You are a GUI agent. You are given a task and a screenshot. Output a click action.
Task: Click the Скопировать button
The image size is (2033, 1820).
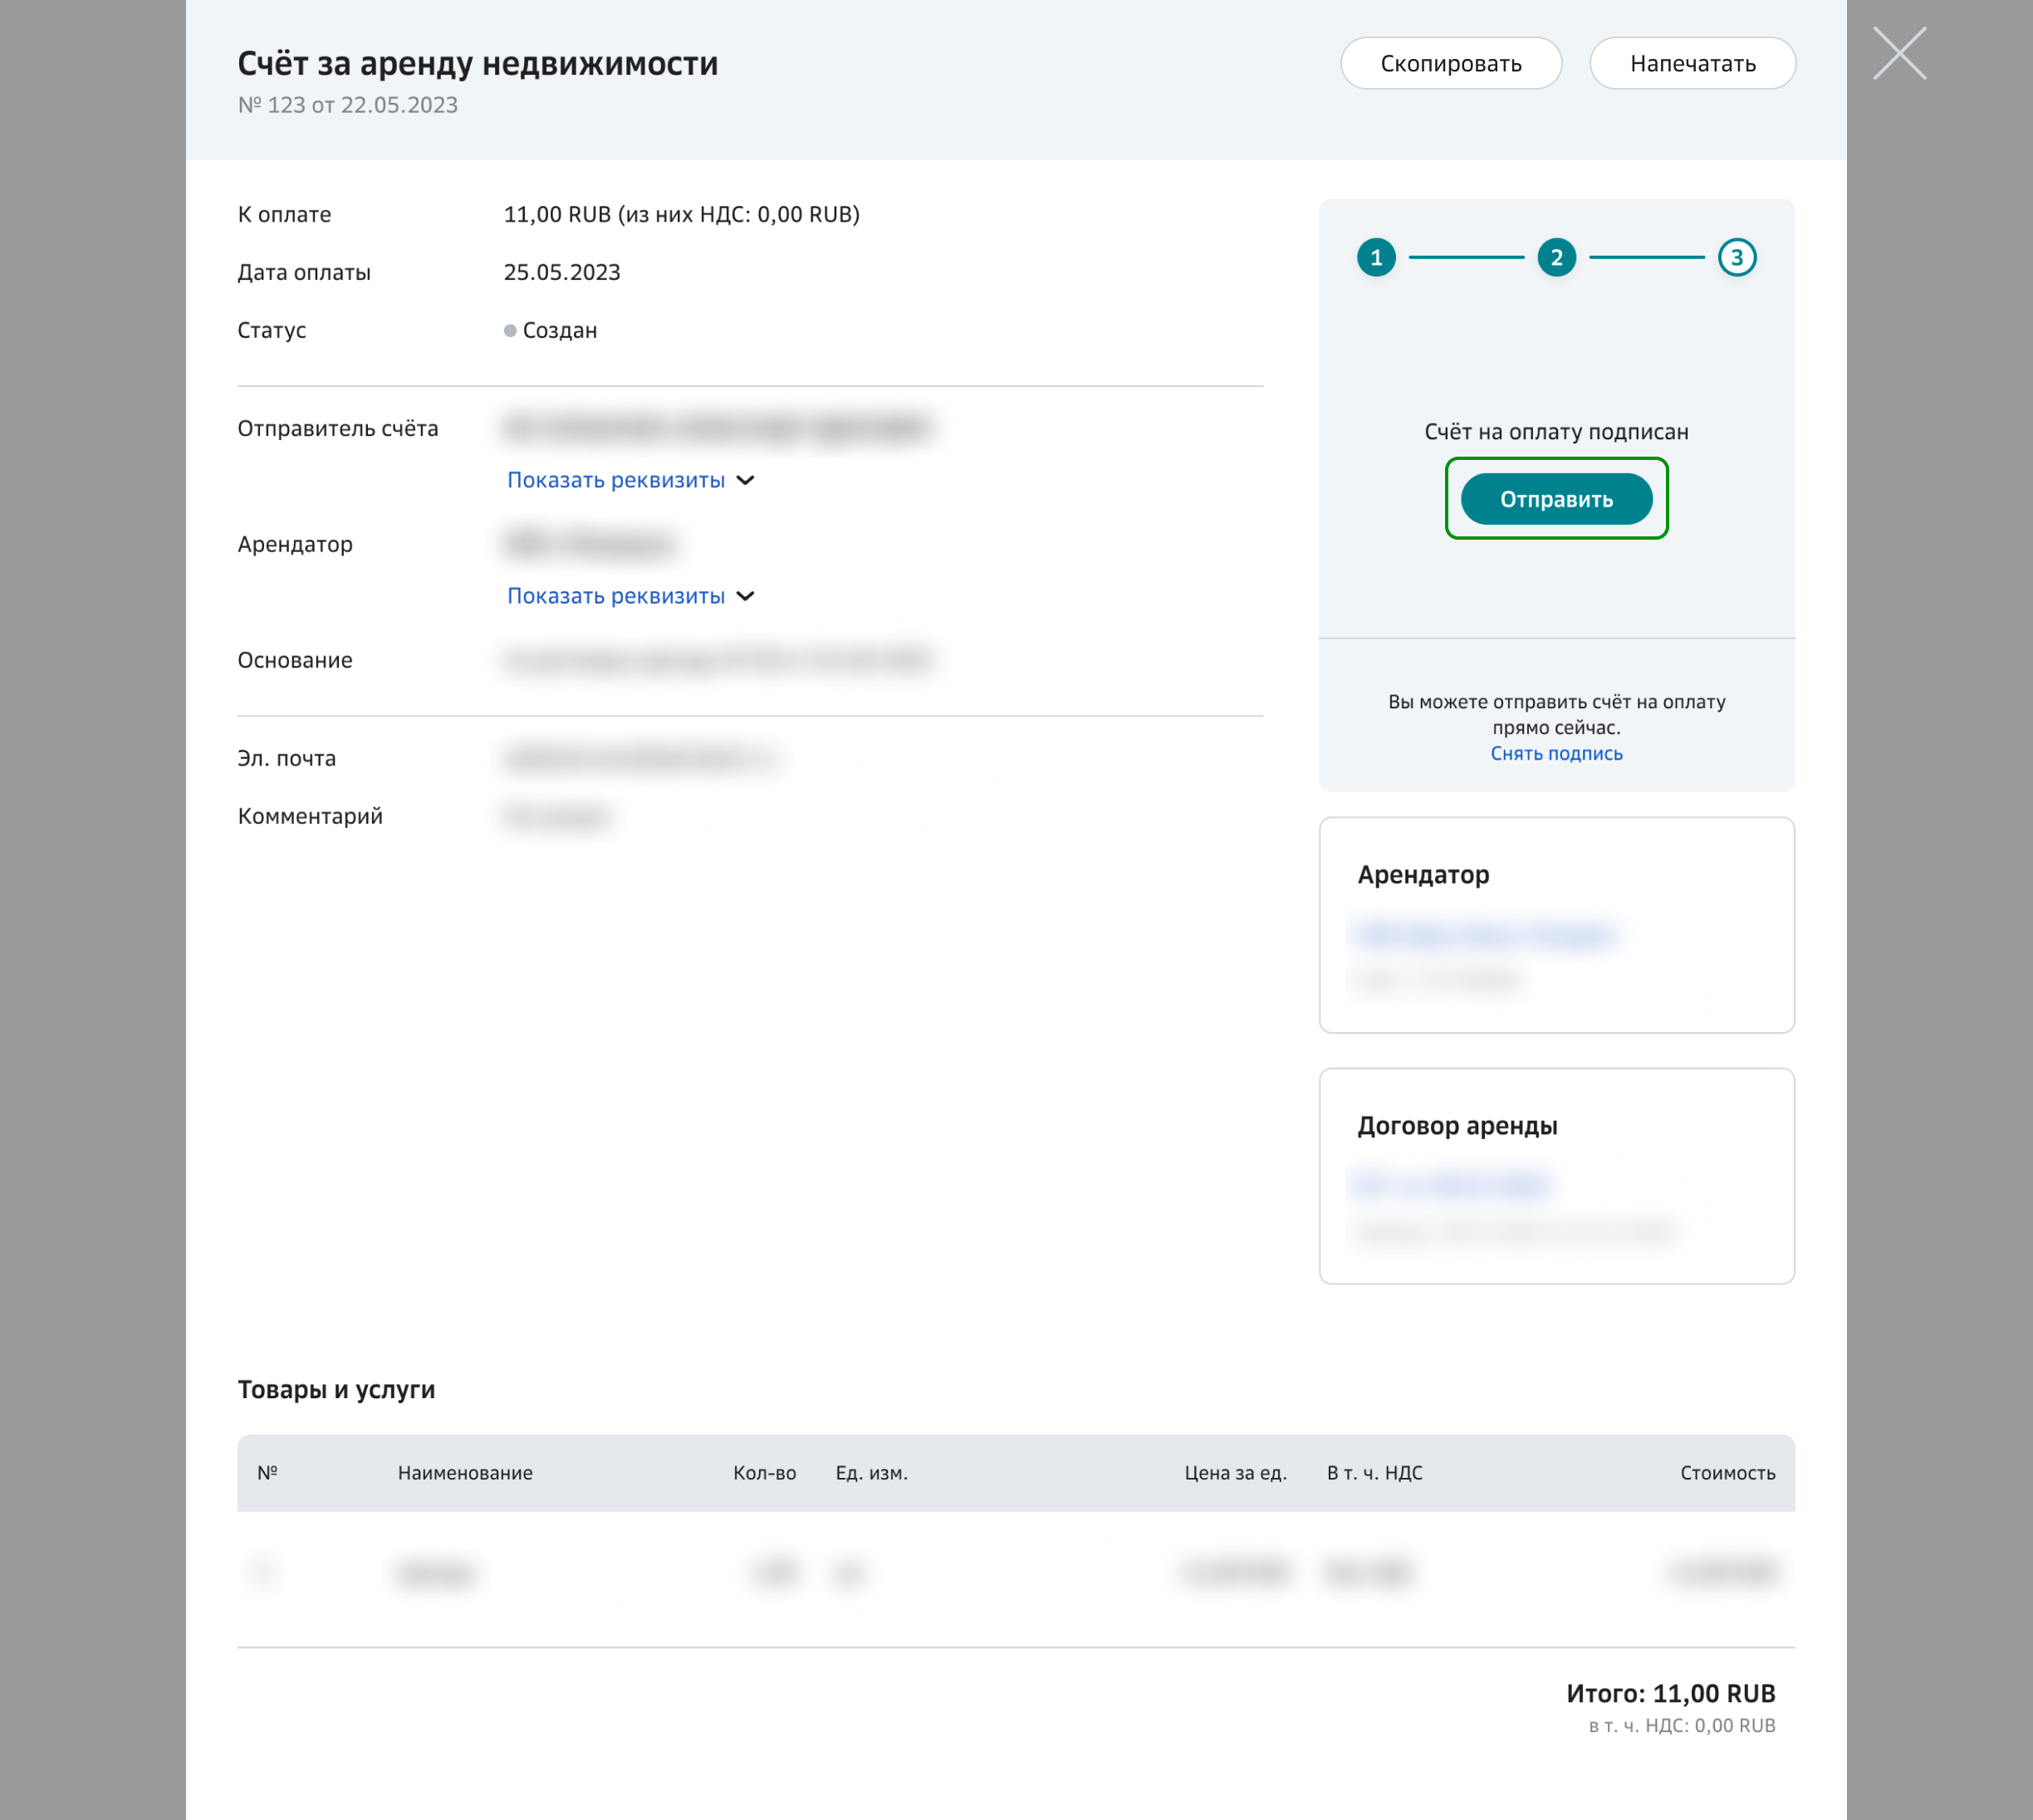[1450, 64]
